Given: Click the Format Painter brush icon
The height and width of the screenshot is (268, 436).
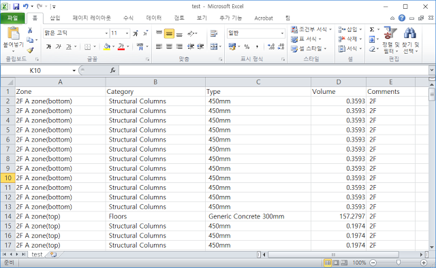Looking at the screenshot, I should [x=30, y=50].
